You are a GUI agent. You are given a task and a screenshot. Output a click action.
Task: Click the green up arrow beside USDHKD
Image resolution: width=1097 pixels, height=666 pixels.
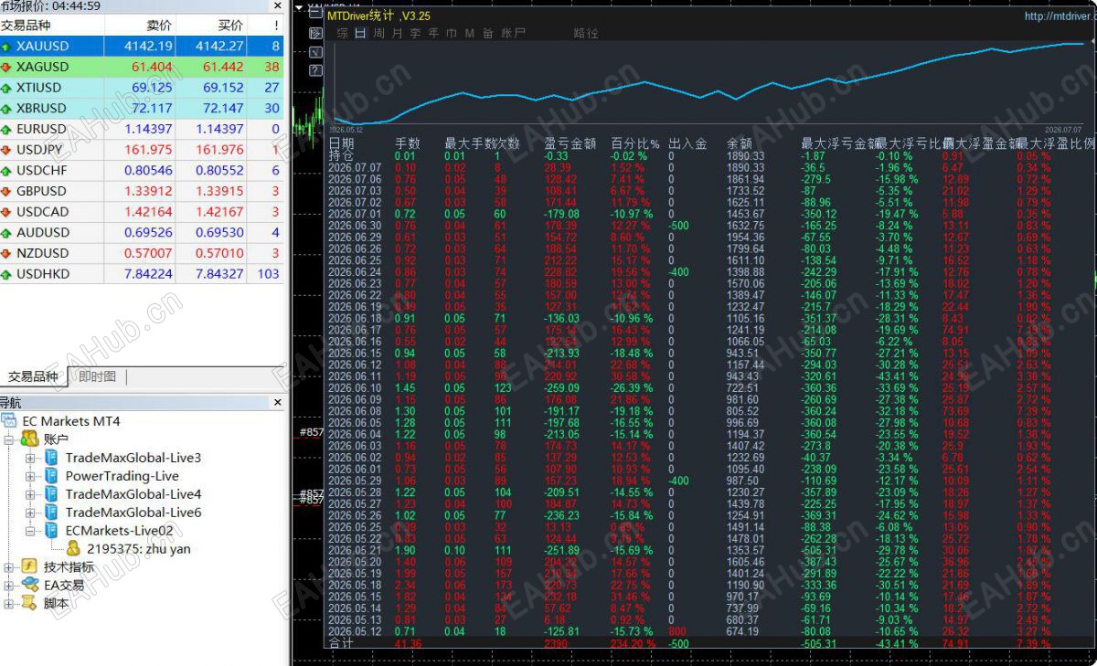[x=7, y=274]
